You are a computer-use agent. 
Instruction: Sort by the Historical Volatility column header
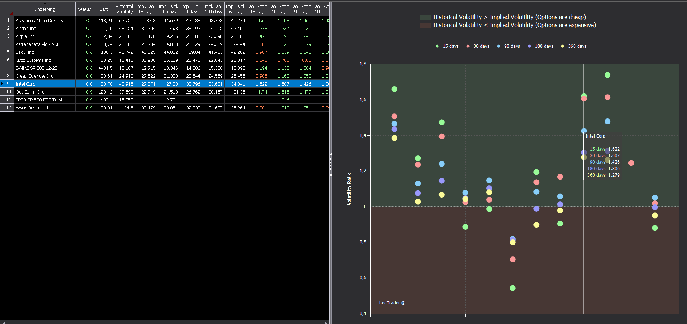[125, 9]
